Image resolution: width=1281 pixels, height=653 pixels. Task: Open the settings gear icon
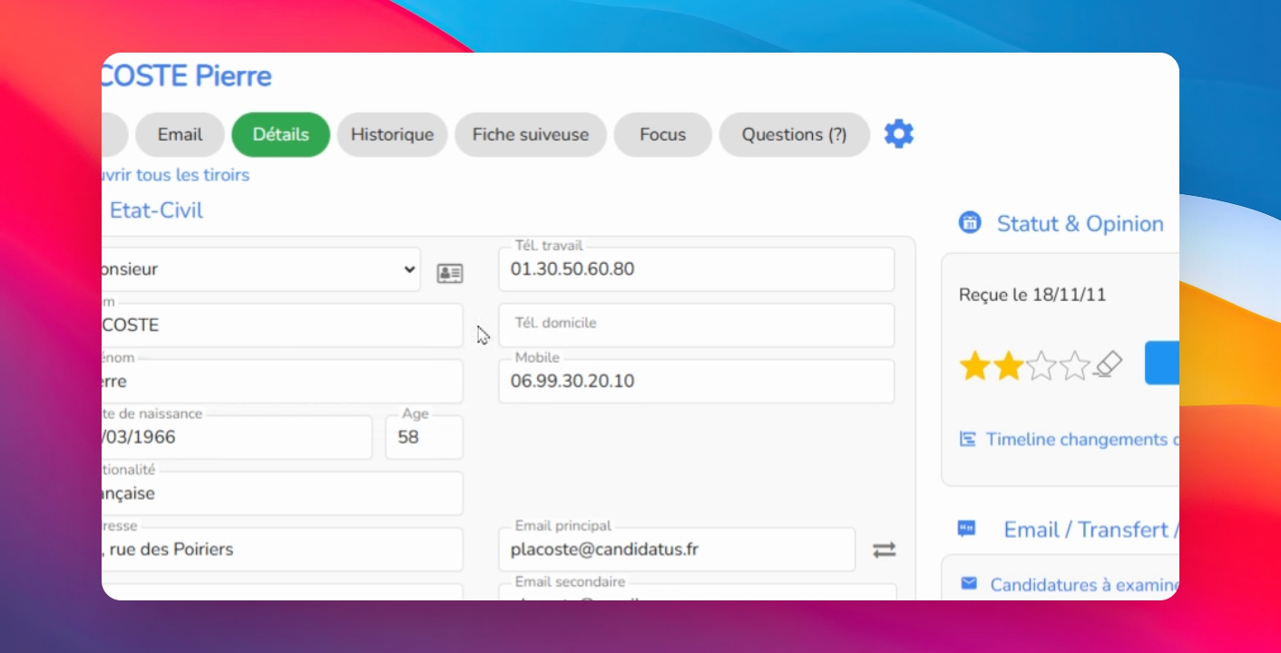(x=898, y=134)
